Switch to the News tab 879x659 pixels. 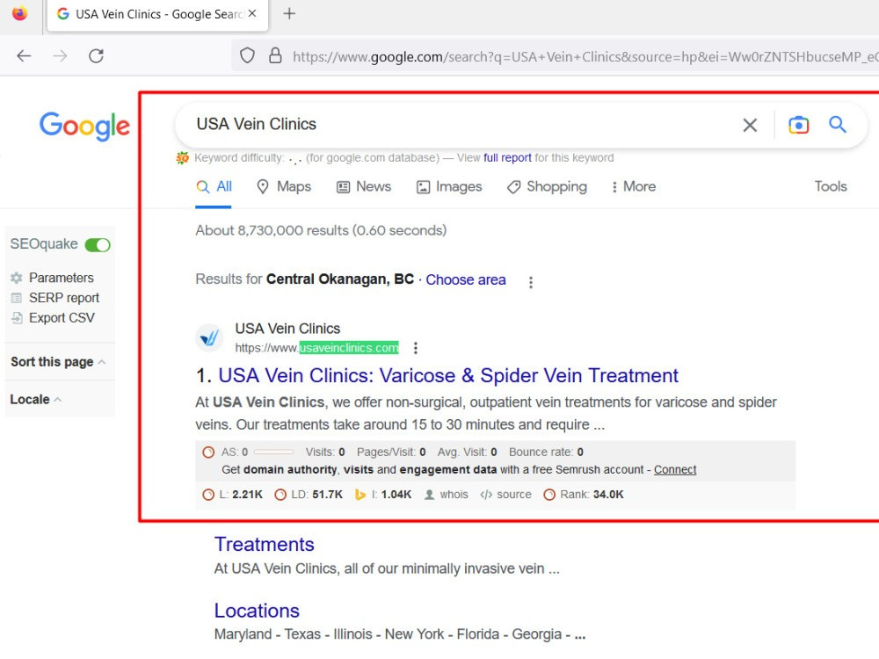coord(364,186)
